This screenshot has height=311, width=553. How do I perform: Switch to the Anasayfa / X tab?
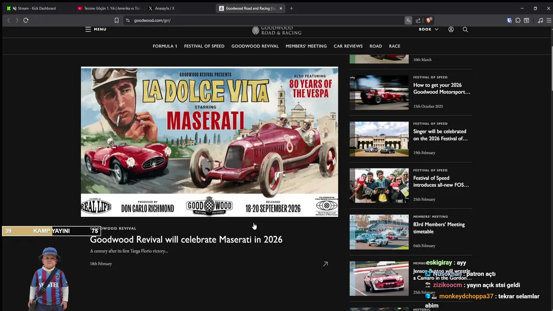coord(179,8)
